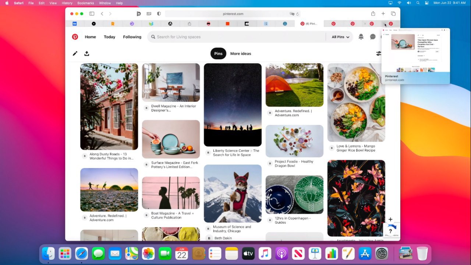This screenshot has height=265, width=471.
Task: Click the Pinterest logo icon
Action: click(x=75, y=37)
